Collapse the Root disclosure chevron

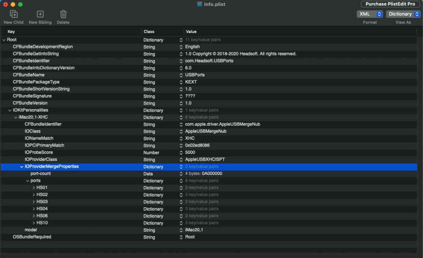pos(4,40)
